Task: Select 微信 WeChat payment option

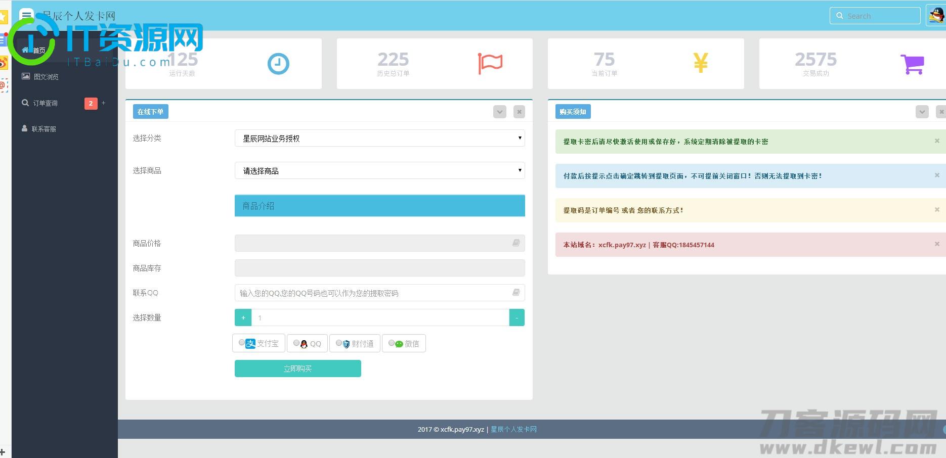Action: pyautogui.click(x=404, y=343)
